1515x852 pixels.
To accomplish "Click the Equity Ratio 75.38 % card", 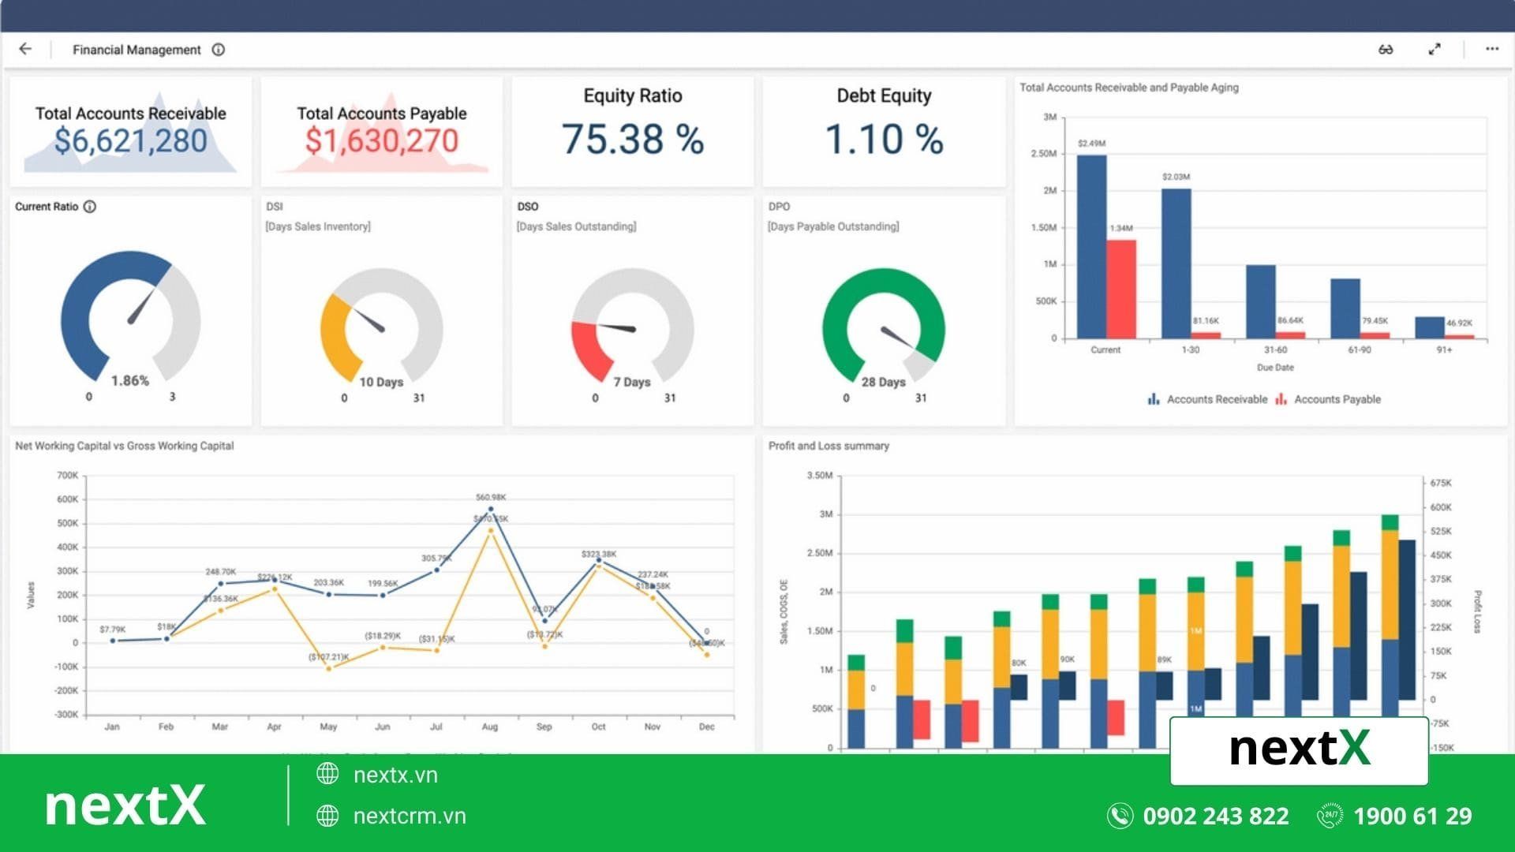I will click(x=632, y=131).
